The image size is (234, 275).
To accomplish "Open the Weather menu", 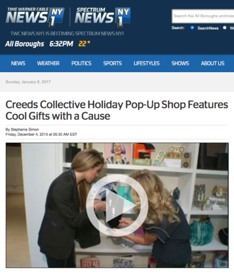I will point(48,63).
